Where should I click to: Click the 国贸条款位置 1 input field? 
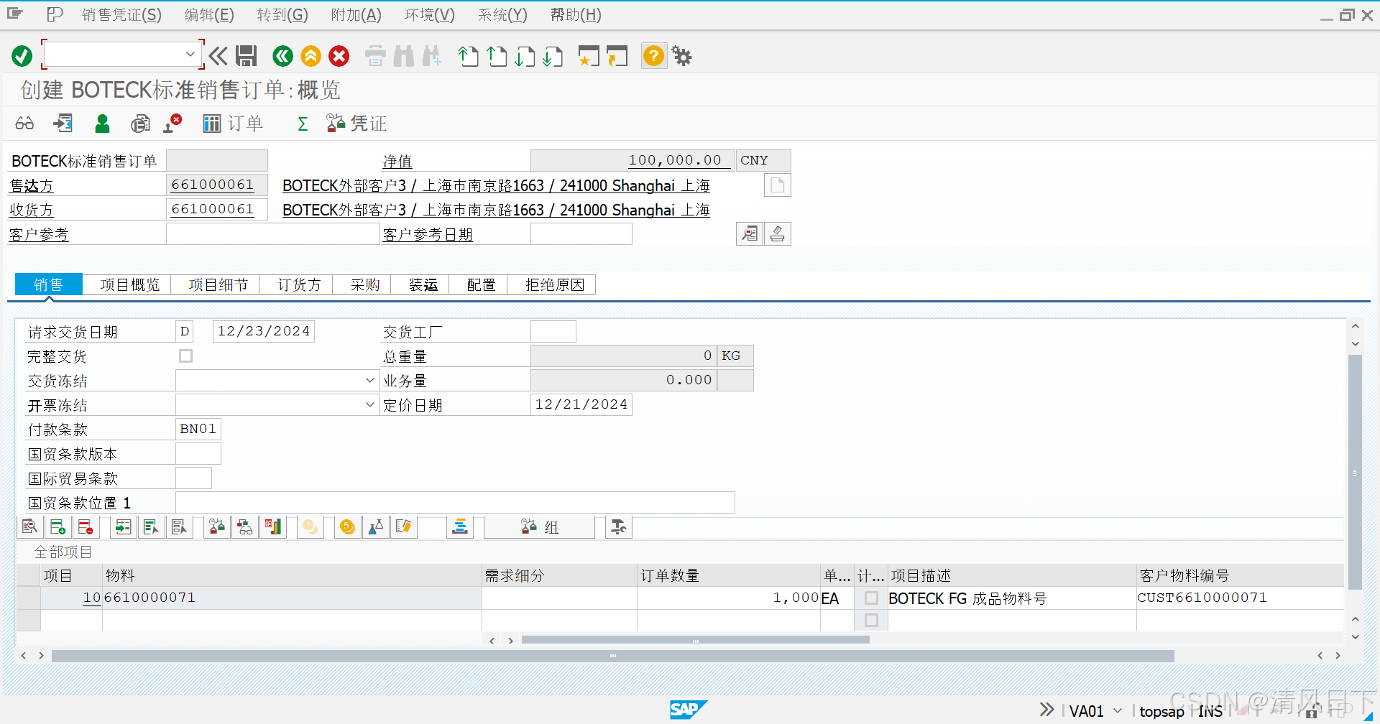click(455, 503)
